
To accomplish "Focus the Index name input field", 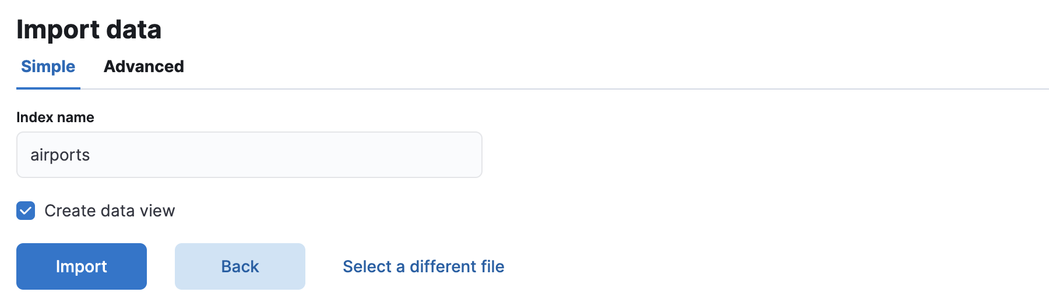I will tap(249, 155).
